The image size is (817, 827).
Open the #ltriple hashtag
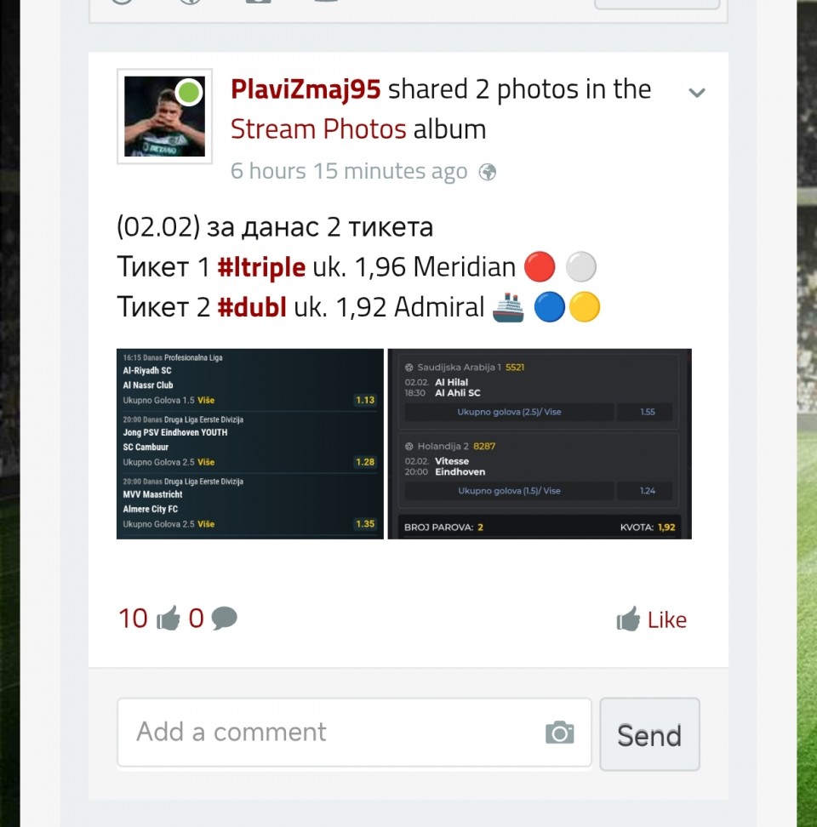[261, 267]
